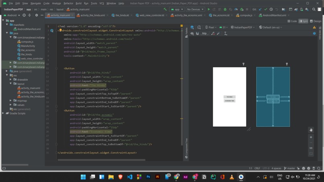Screen dimensions: 324x182
Task: Collapse all in project panel
Action: click(30, 15)
